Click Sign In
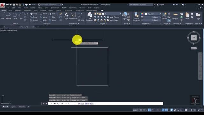 pyautogui.click(x=161, y=5)
